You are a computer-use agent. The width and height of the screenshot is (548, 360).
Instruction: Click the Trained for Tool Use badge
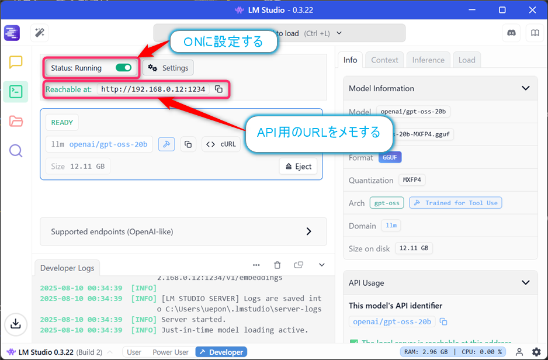pyautogui.click(x=455, y=203)
